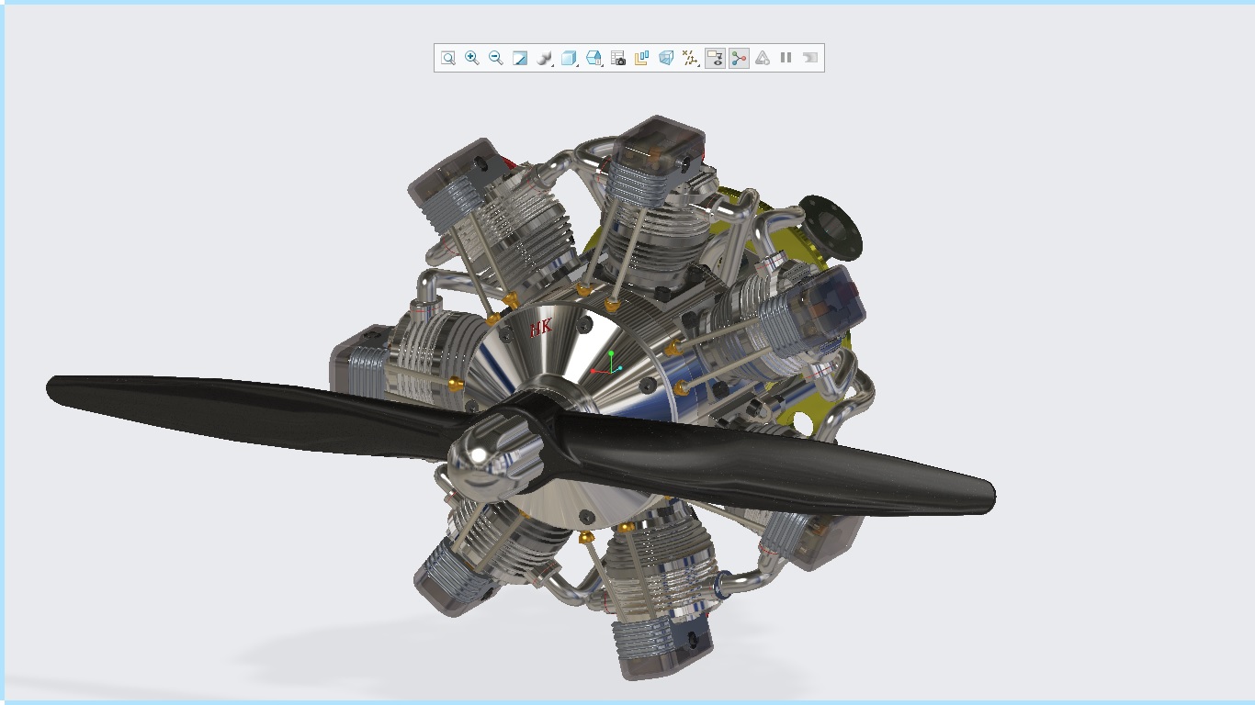Open the Display Style dropdown
This screenshot has height=705, width=1255.
[x=570, y=58]
